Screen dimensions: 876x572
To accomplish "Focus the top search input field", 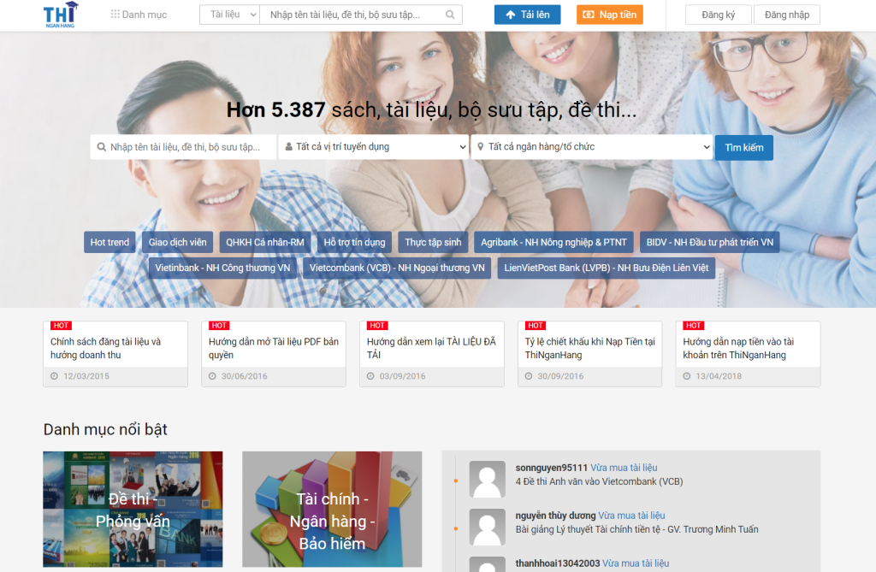I will point(351,15).
